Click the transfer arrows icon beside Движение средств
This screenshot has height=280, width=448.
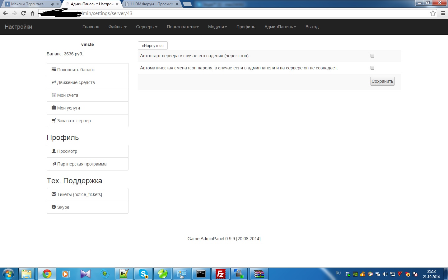coord(54,82)
